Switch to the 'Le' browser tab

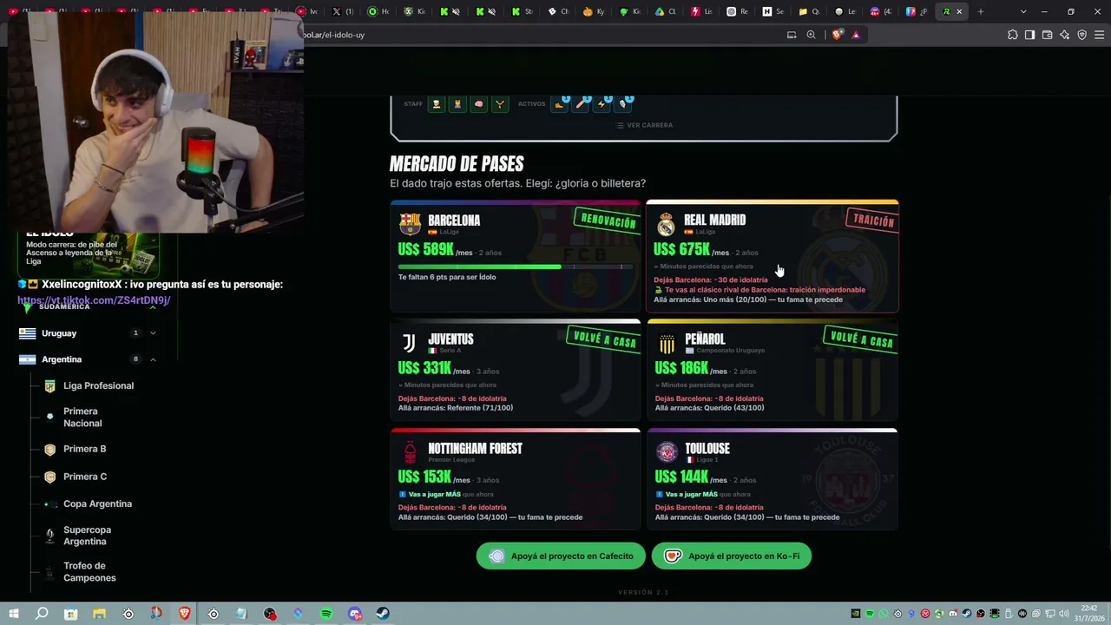click(845, 11)
